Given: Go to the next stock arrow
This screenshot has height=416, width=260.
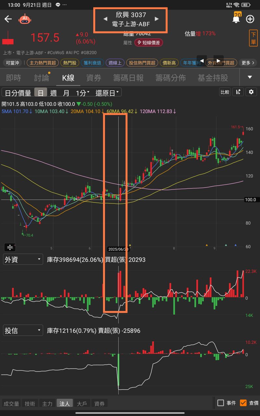Looking at the screenshot, I should [157, 19].
